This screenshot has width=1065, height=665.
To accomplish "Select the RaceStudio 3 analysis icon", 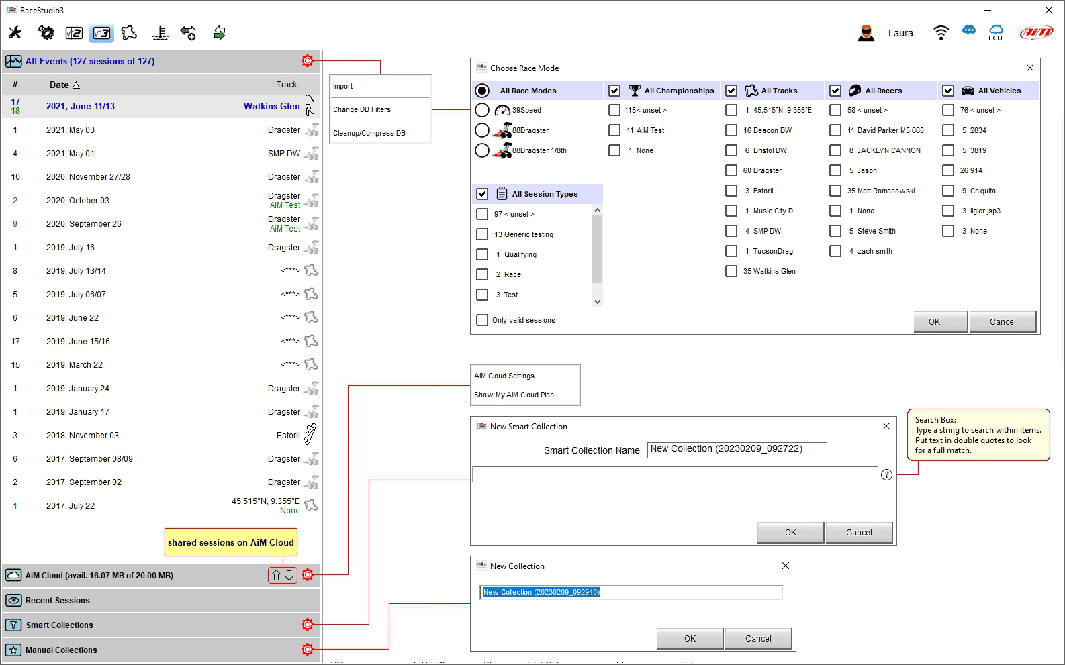I will point(102,33).
